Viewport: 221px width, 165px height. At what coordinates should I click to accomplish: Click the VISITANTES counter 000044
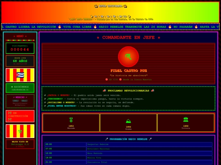[x=20, y=48]
